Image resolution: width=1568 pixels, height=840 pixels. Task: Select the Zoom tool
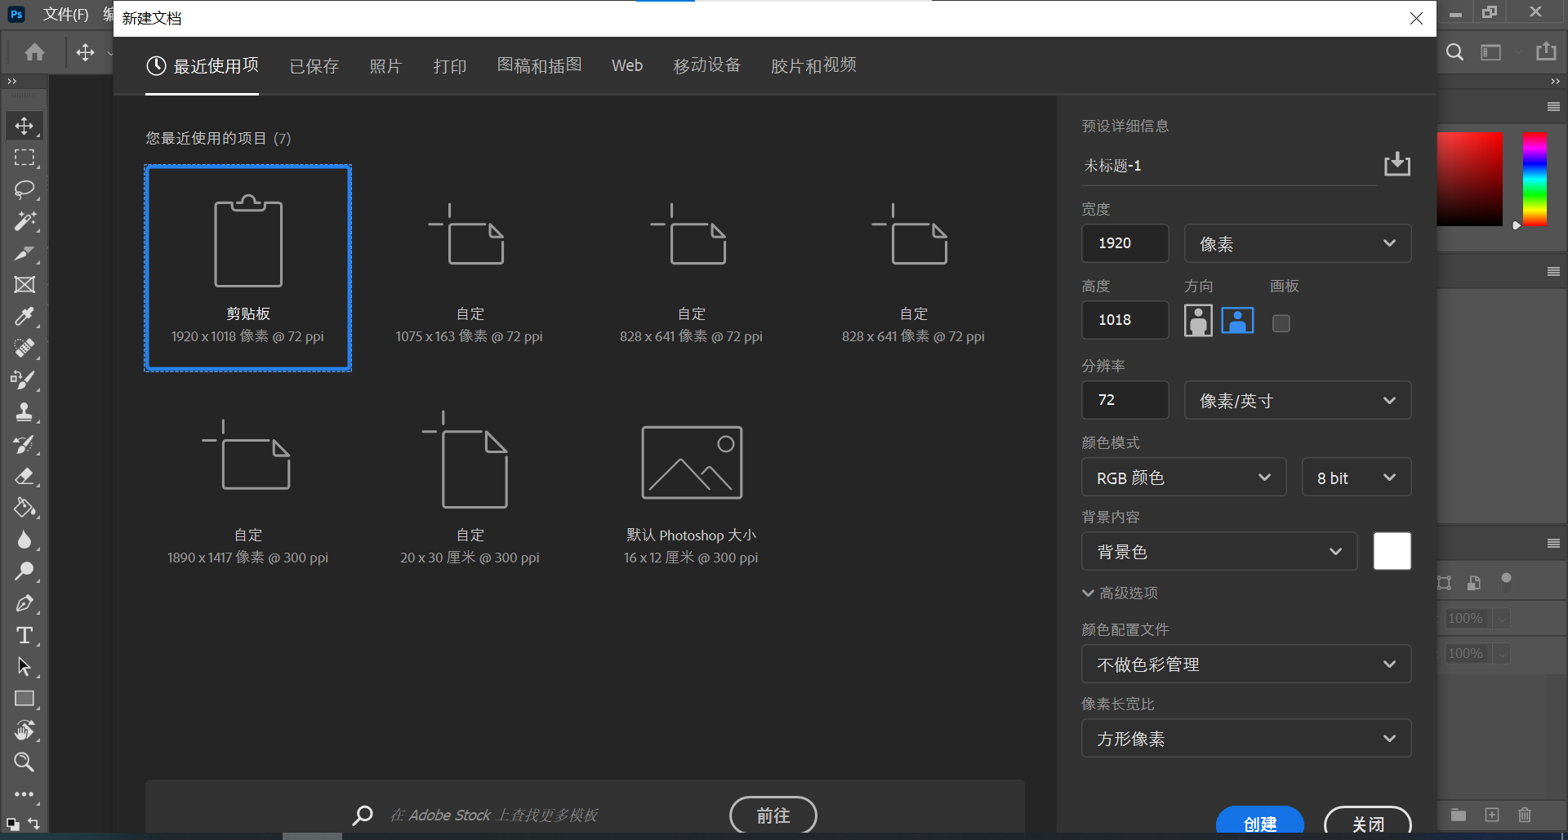[24, 762]
